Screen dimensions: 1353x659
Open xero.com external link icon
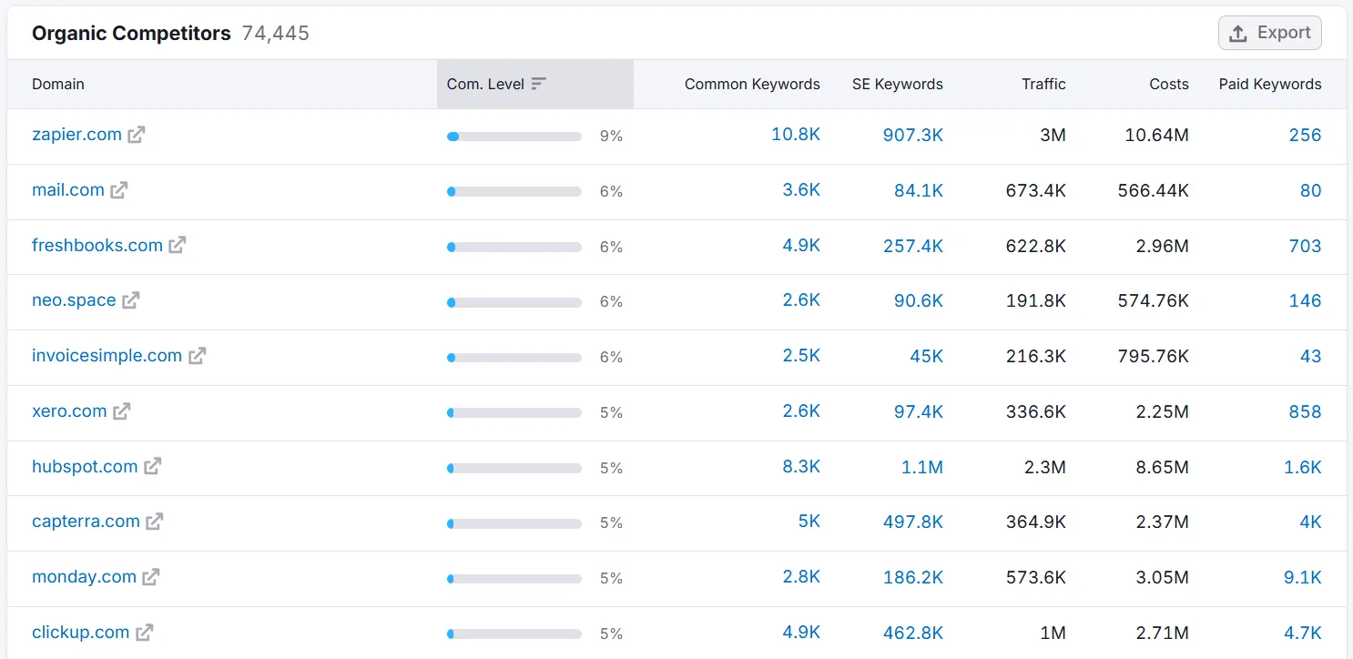click(x=122, y=411)
